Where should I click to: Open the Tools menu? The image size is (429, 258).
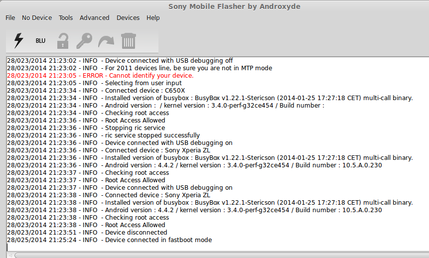point(66,18)
